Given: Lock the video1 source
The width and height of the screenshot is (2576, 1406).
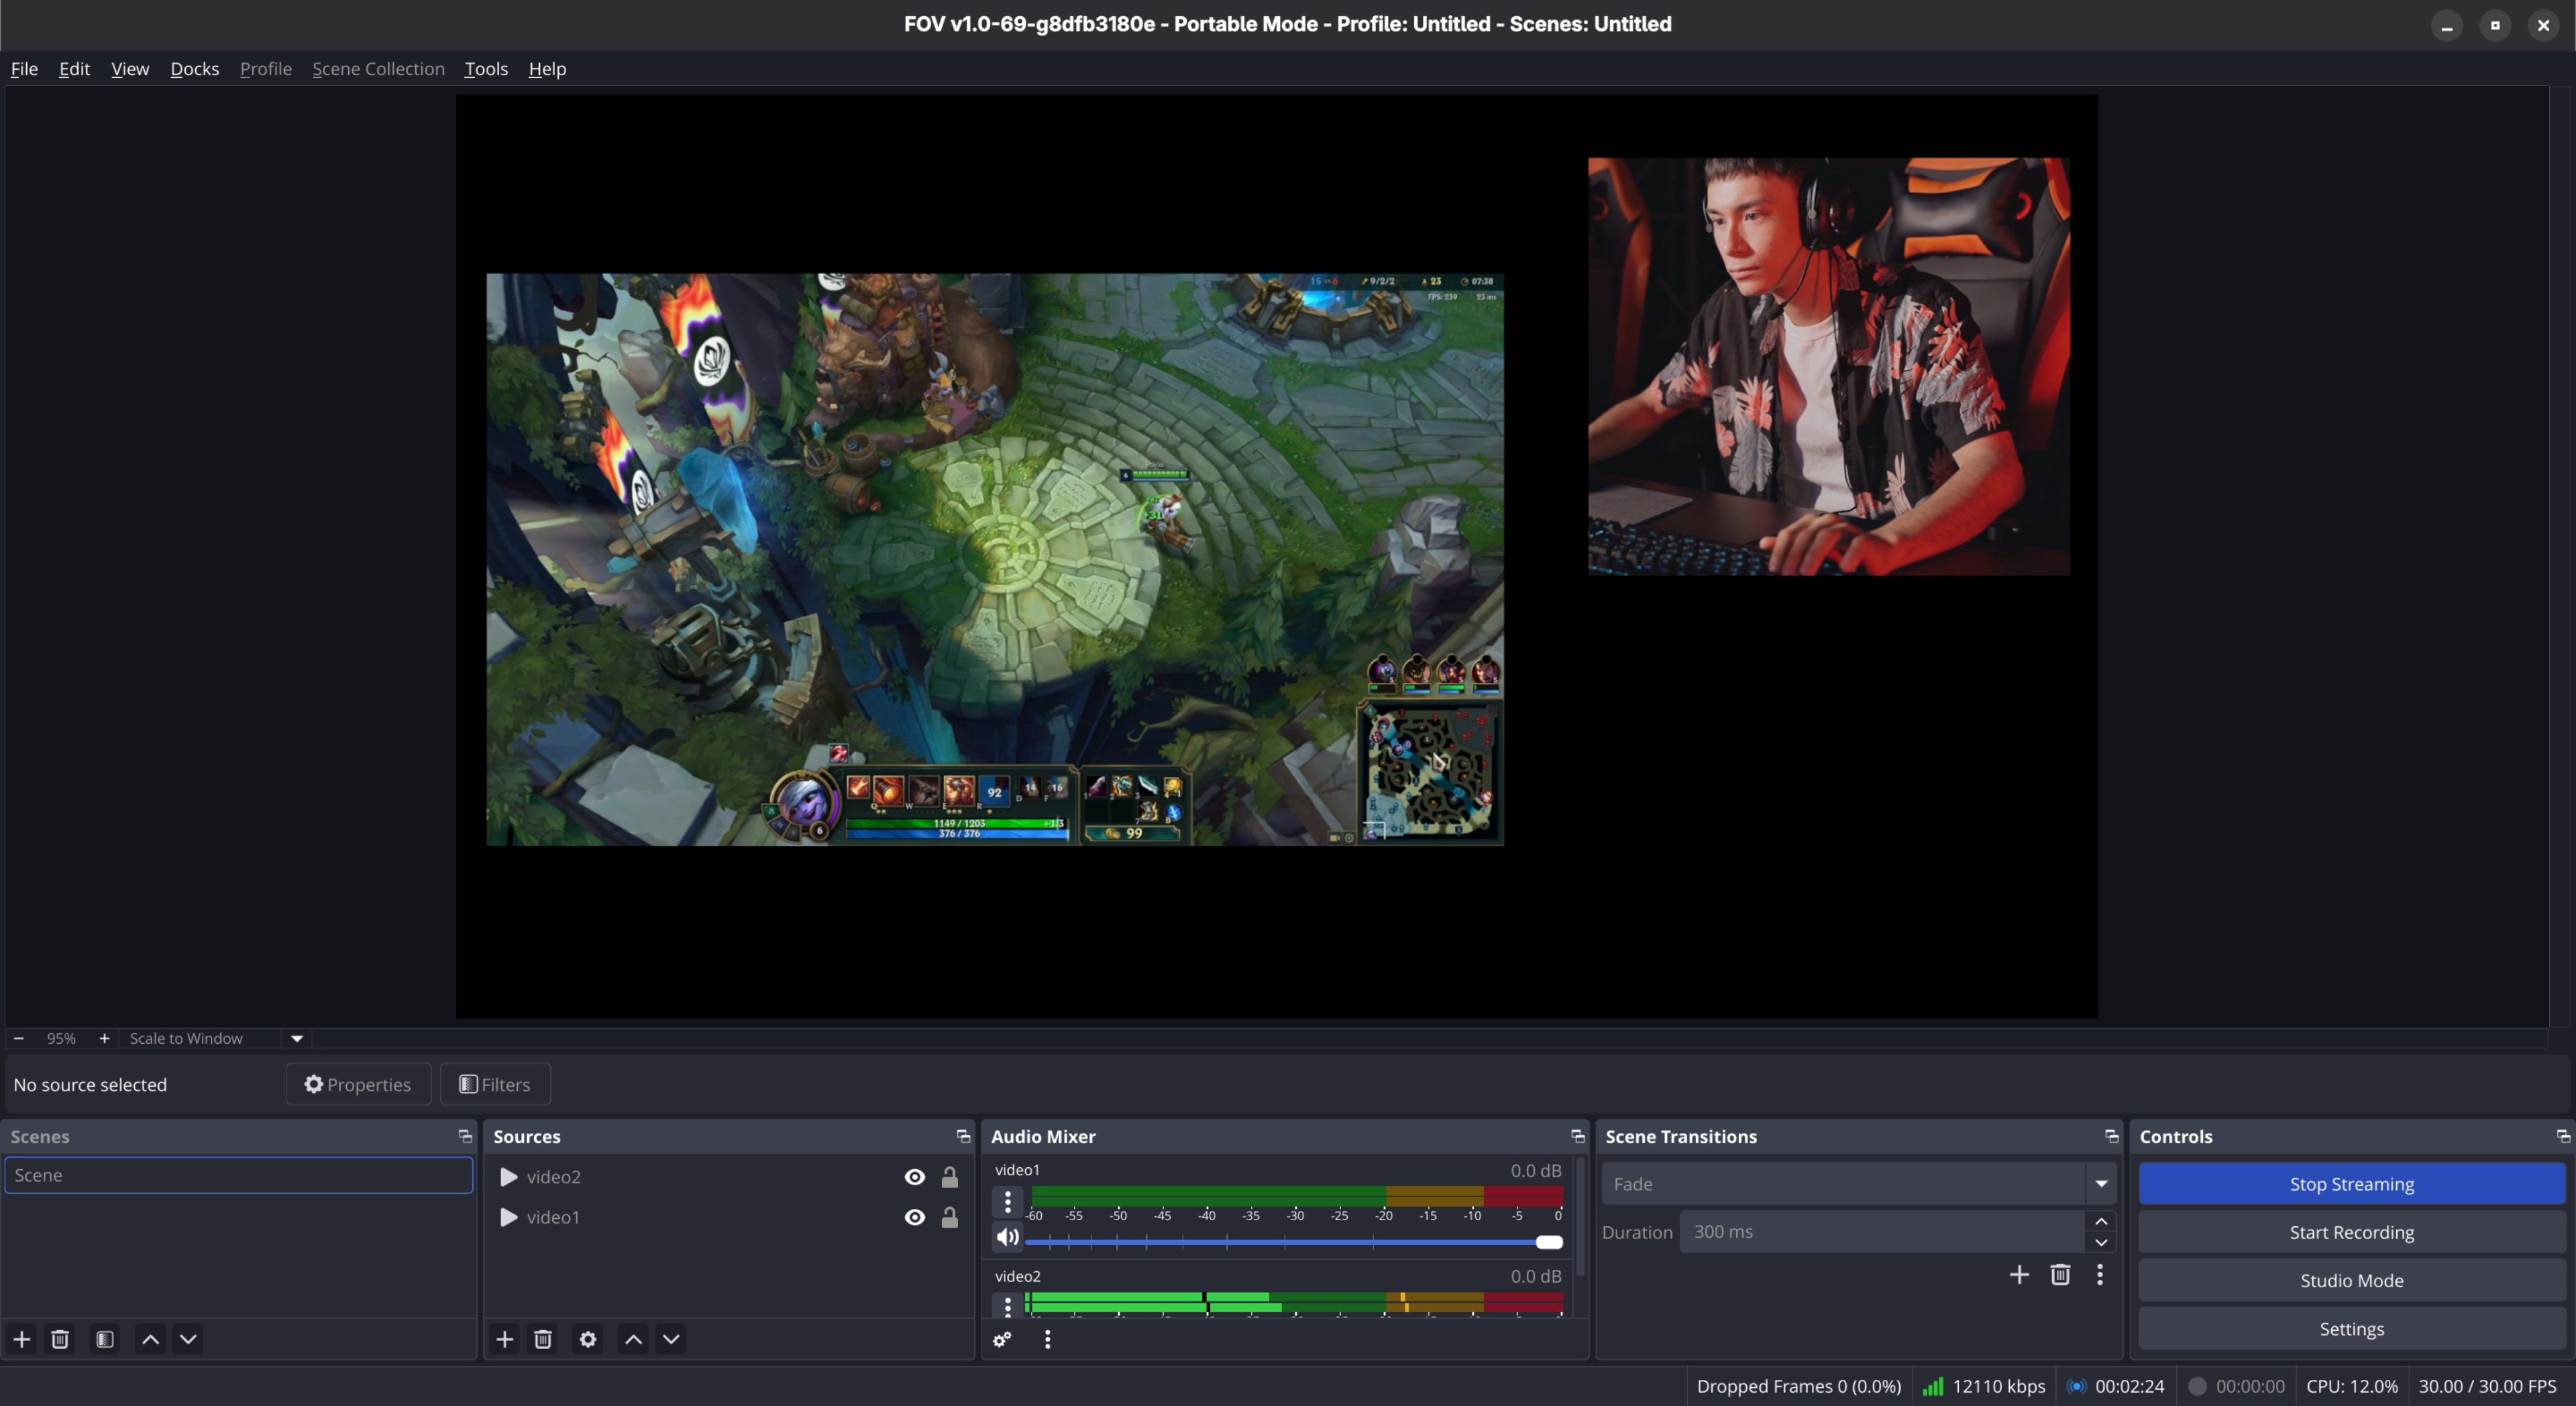Looking at the screenshot, I should (x=949, y=1217).
